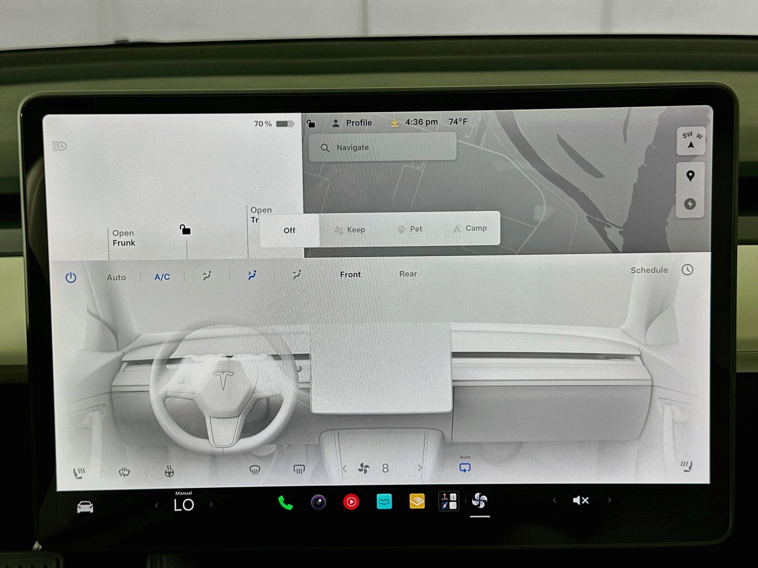Click the Navigate search field
Image resolution: width=758 pixels, height=568 pixels.
(x=382, y=148)
